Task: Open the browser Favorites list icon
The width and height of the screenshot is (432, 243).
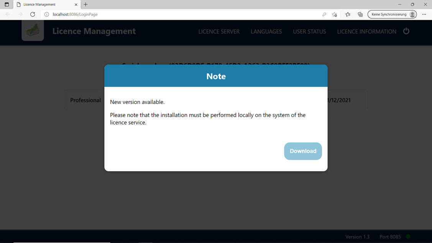Action: tap(348, 15)
